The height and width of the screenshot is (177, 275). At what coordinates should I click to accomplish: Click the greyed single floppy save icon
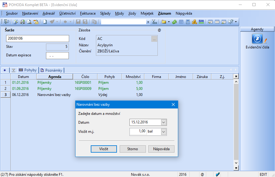tap(78, 22)
